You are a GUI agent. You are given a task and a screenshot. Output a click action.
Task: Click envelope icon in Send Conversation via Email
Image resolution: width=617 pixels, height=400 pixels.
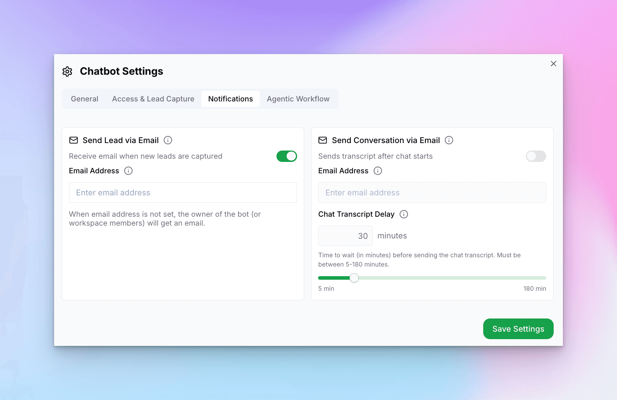point(323,140)
